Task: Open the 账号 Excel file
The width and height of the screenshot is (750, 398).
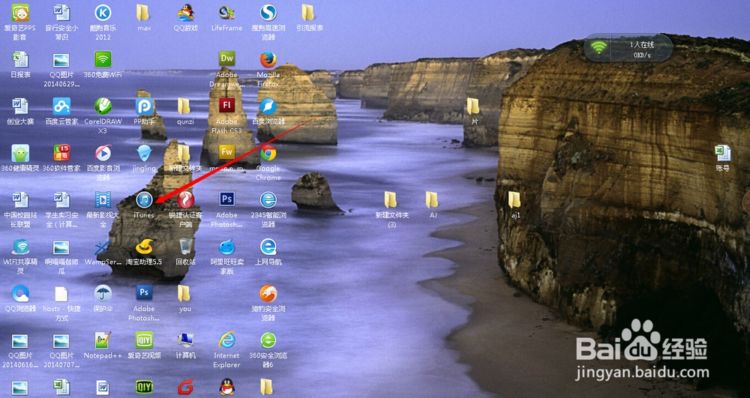Action: [723, 153]
